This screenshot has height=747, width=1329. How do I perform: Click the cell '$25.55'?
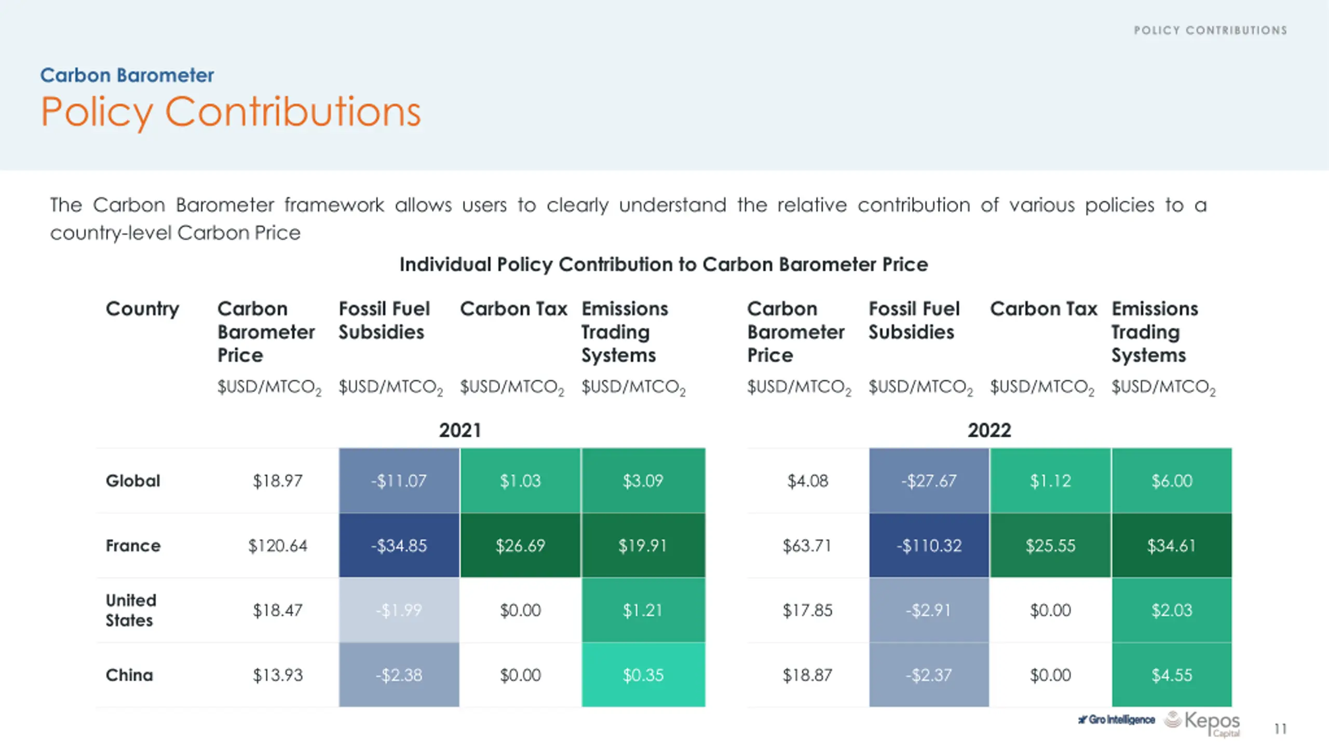pos(1050,545)
